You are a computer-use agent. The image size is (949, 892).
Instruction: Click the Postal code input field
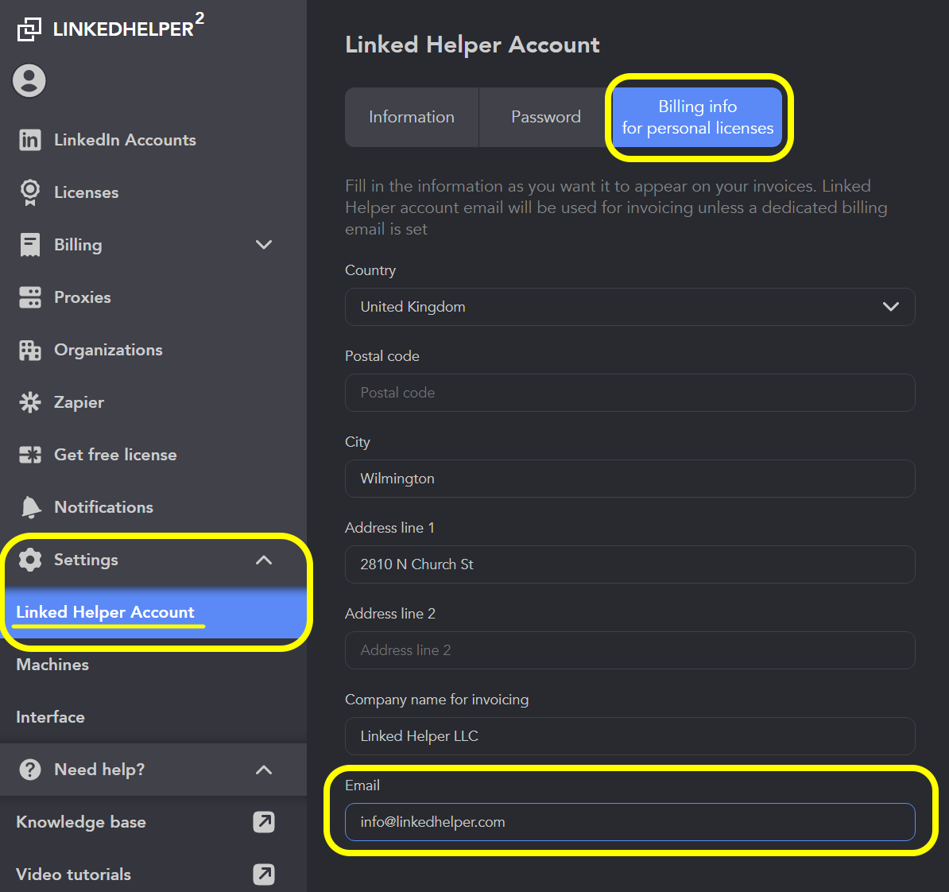pyautogui.click(x=629, y=393)
